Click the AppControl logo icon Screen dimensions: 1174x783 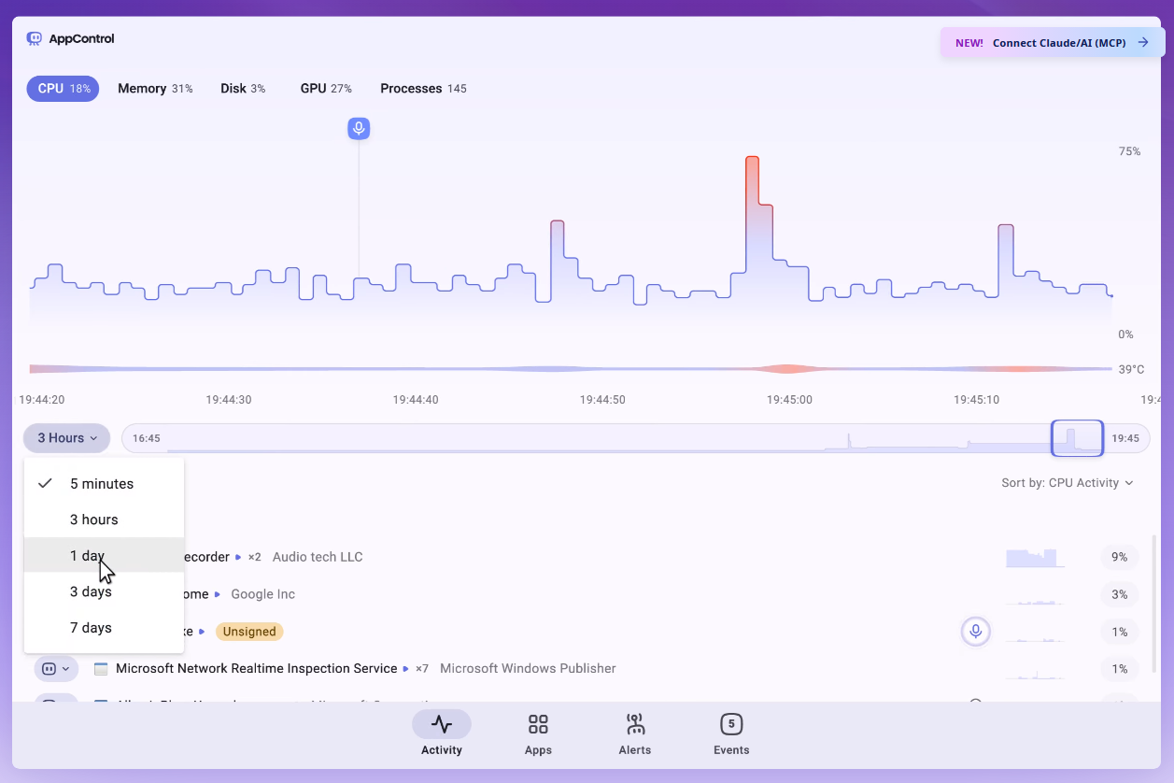(x=35, y=39)
